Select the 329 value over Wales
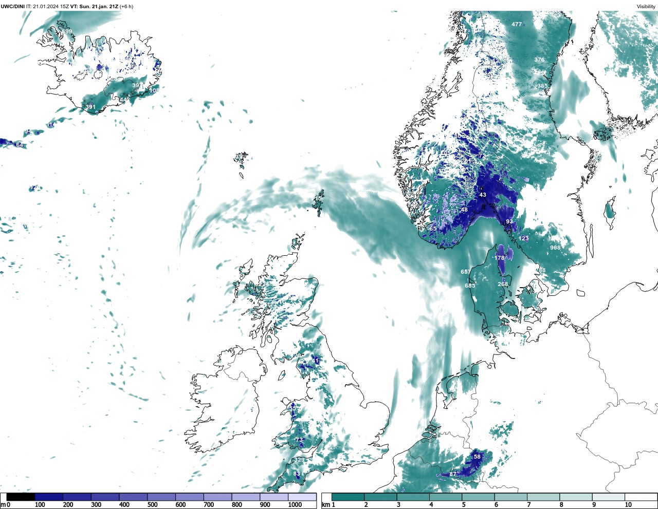 tap(300, 460)
